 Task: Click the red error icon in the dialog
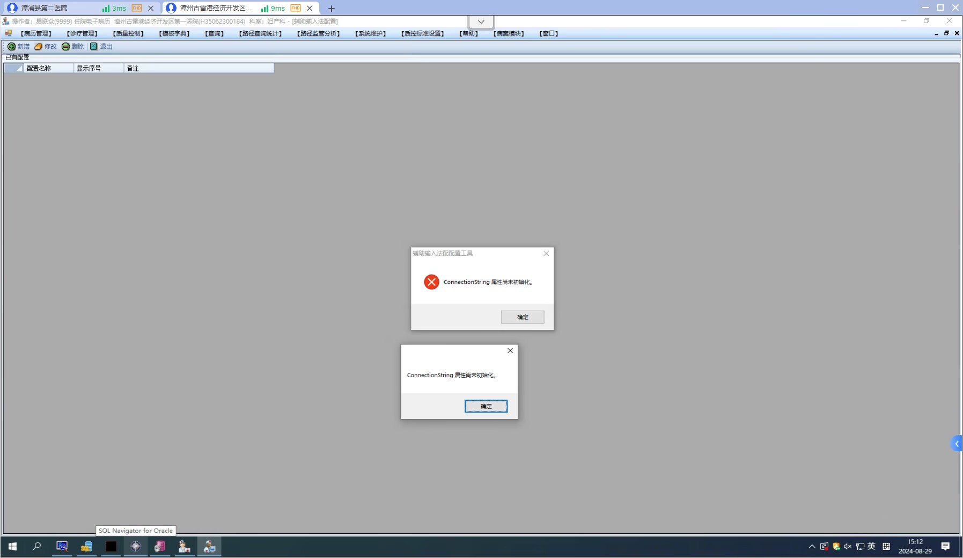(x=431, y=282)
